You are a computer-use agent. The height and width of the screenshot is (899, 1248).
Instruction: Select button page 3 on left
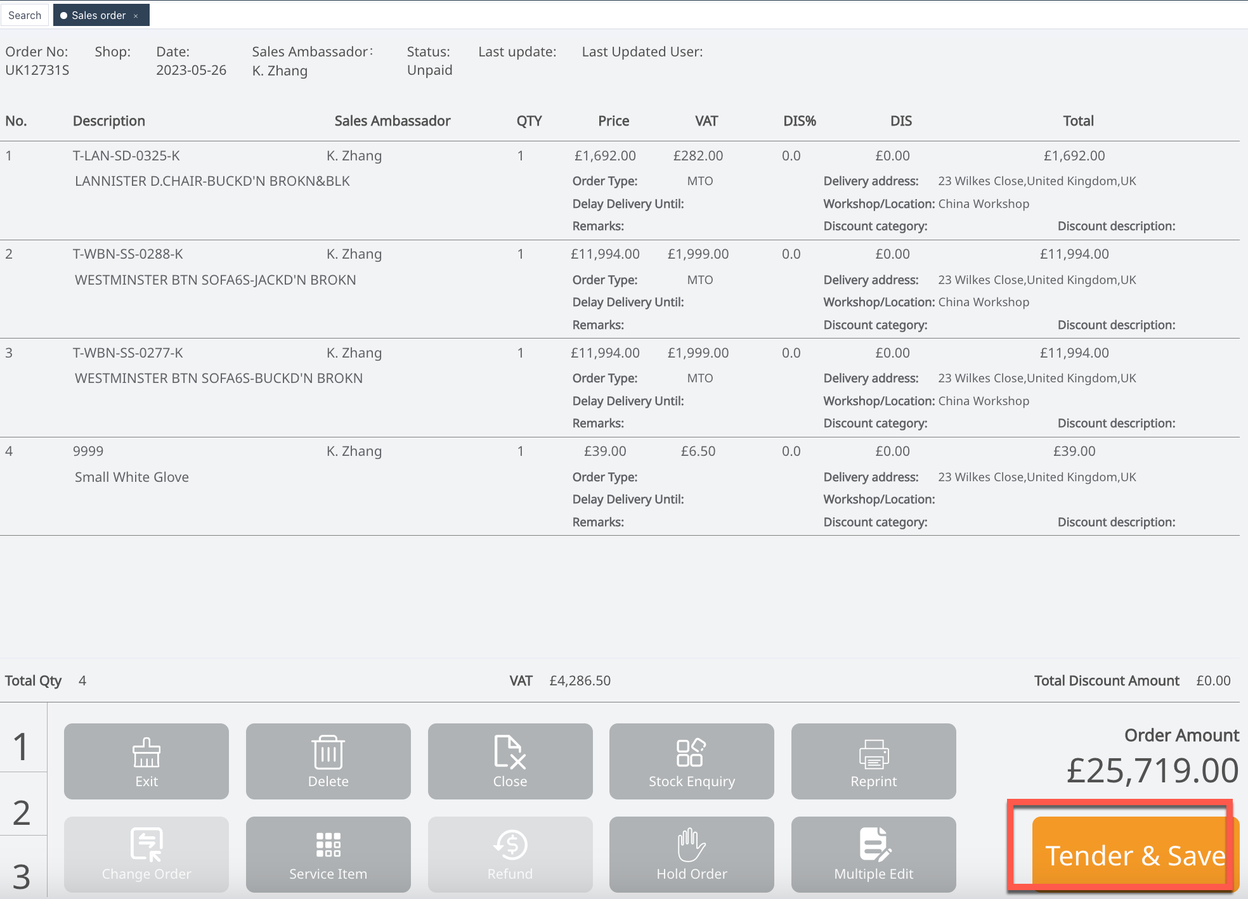22,876
